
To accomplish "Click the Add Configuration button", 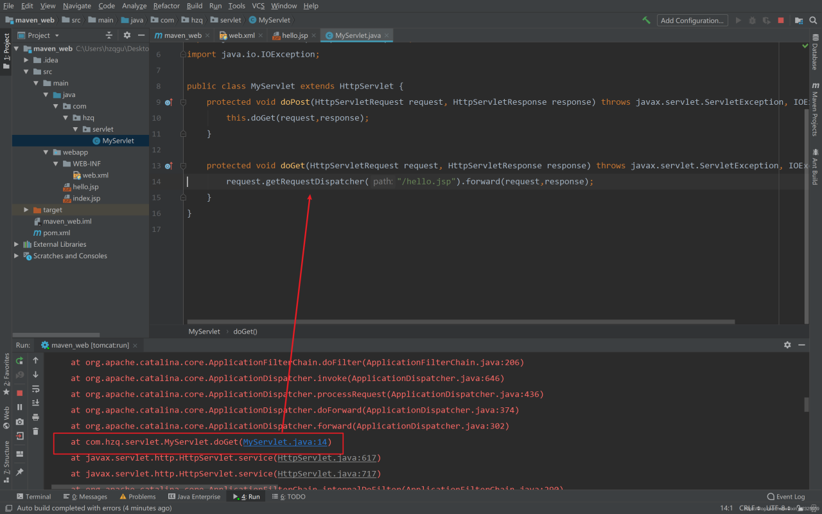I will [x=692, y=21].
